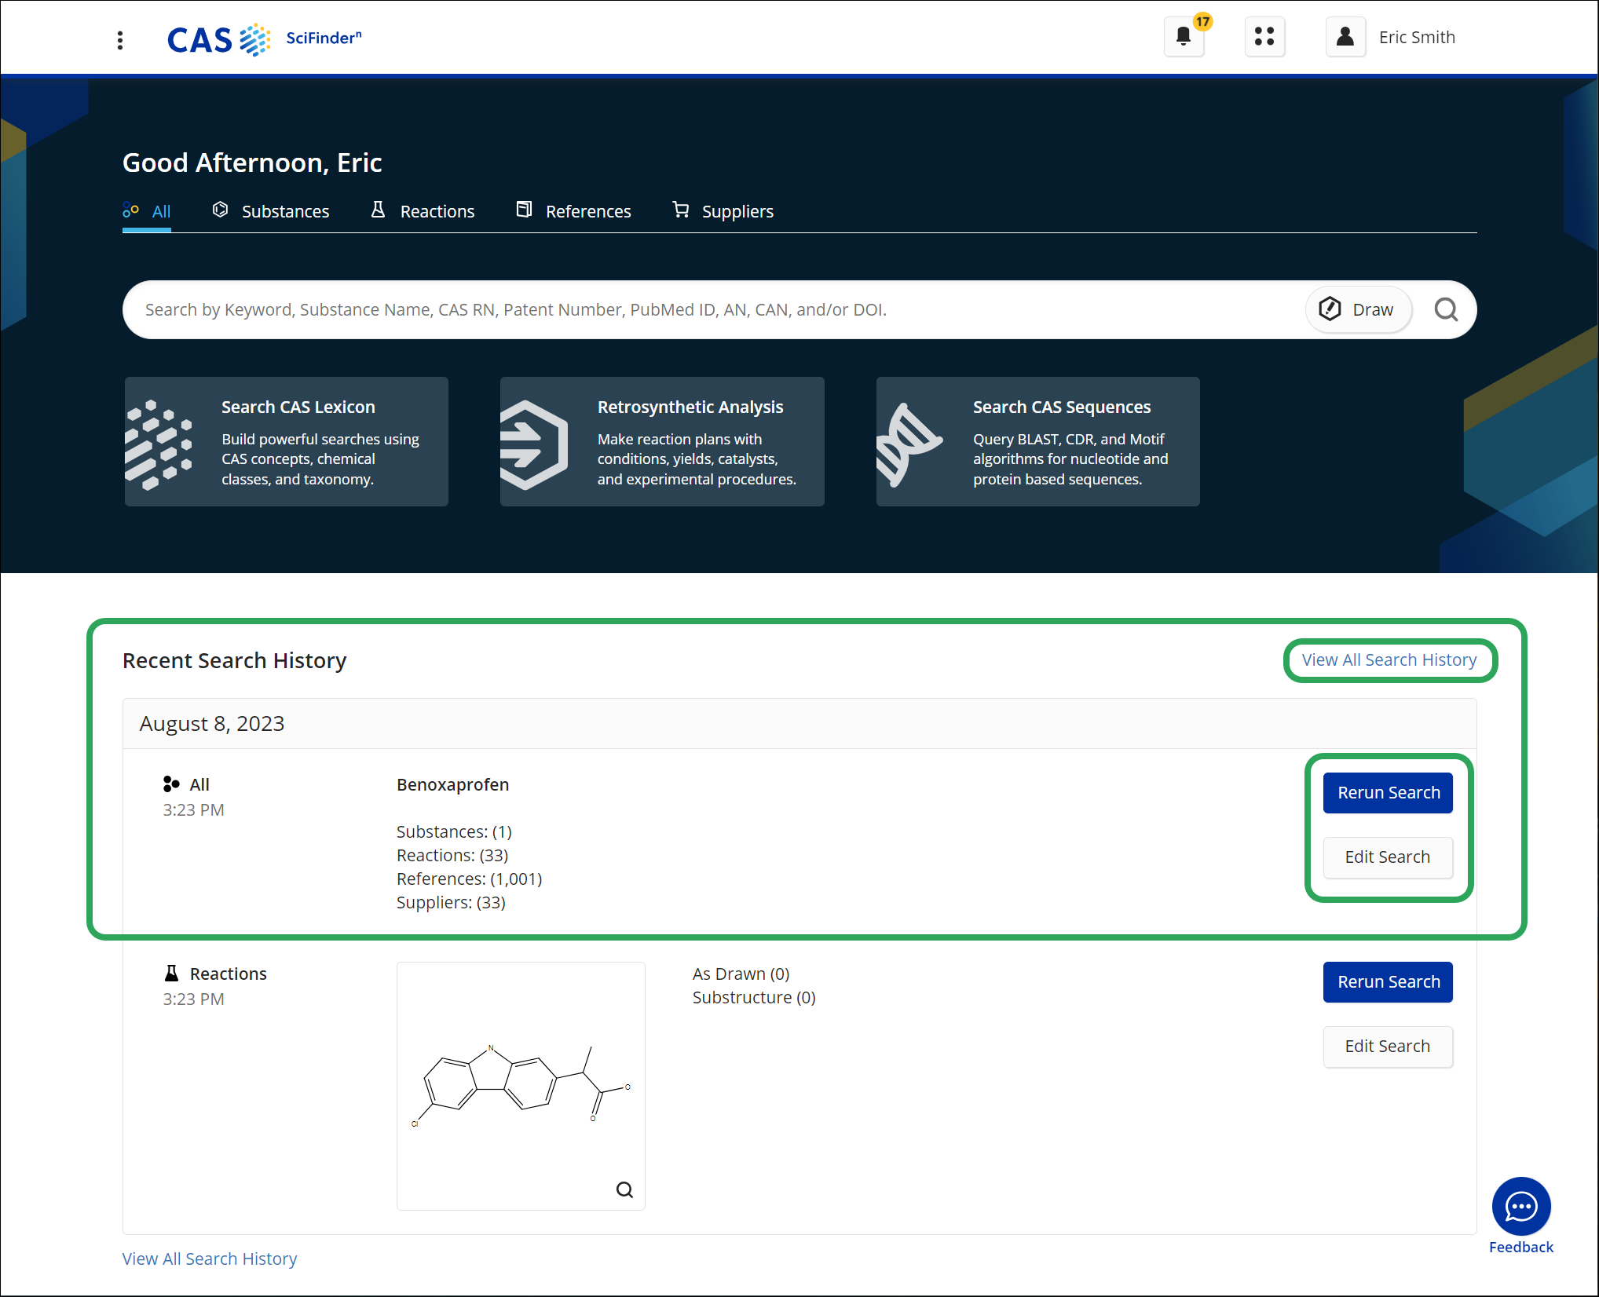Click the Reactions flask tab icon
The height and width of the screenshot is (1297, 1599).
378,210
